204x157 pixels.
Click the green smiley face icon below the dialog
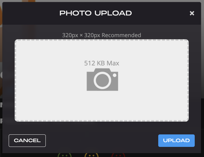point(65,155)
